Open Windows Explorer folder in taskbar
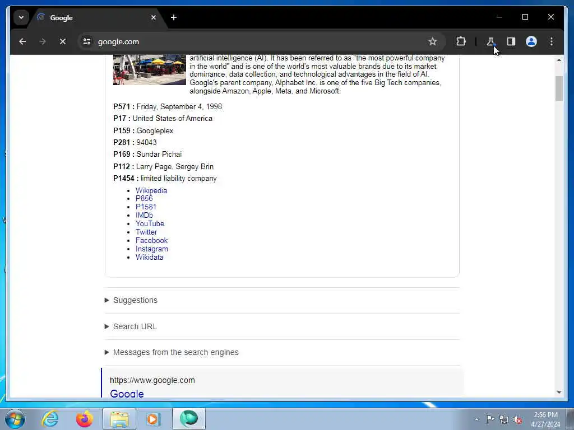The width and height of the screenshot is (574, 430). pos(119,419)
